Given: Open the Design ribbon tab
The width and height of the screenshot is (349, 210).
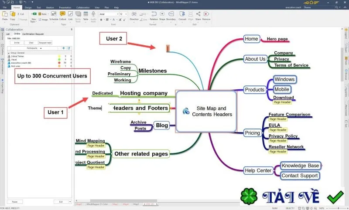Looking at the screenshot, I should 28,7.
